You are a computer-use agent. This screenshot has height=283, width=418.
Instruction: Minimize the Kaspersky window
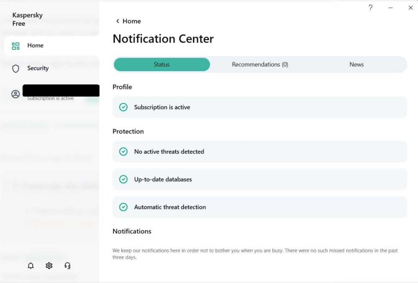pyautogui.click(x=390, y=8)
